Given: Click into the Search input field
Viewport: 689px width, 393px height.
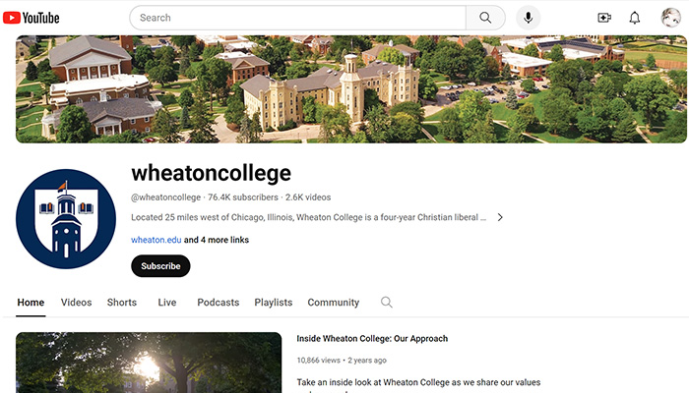Looking at the screenshot, I should (298, 18).
